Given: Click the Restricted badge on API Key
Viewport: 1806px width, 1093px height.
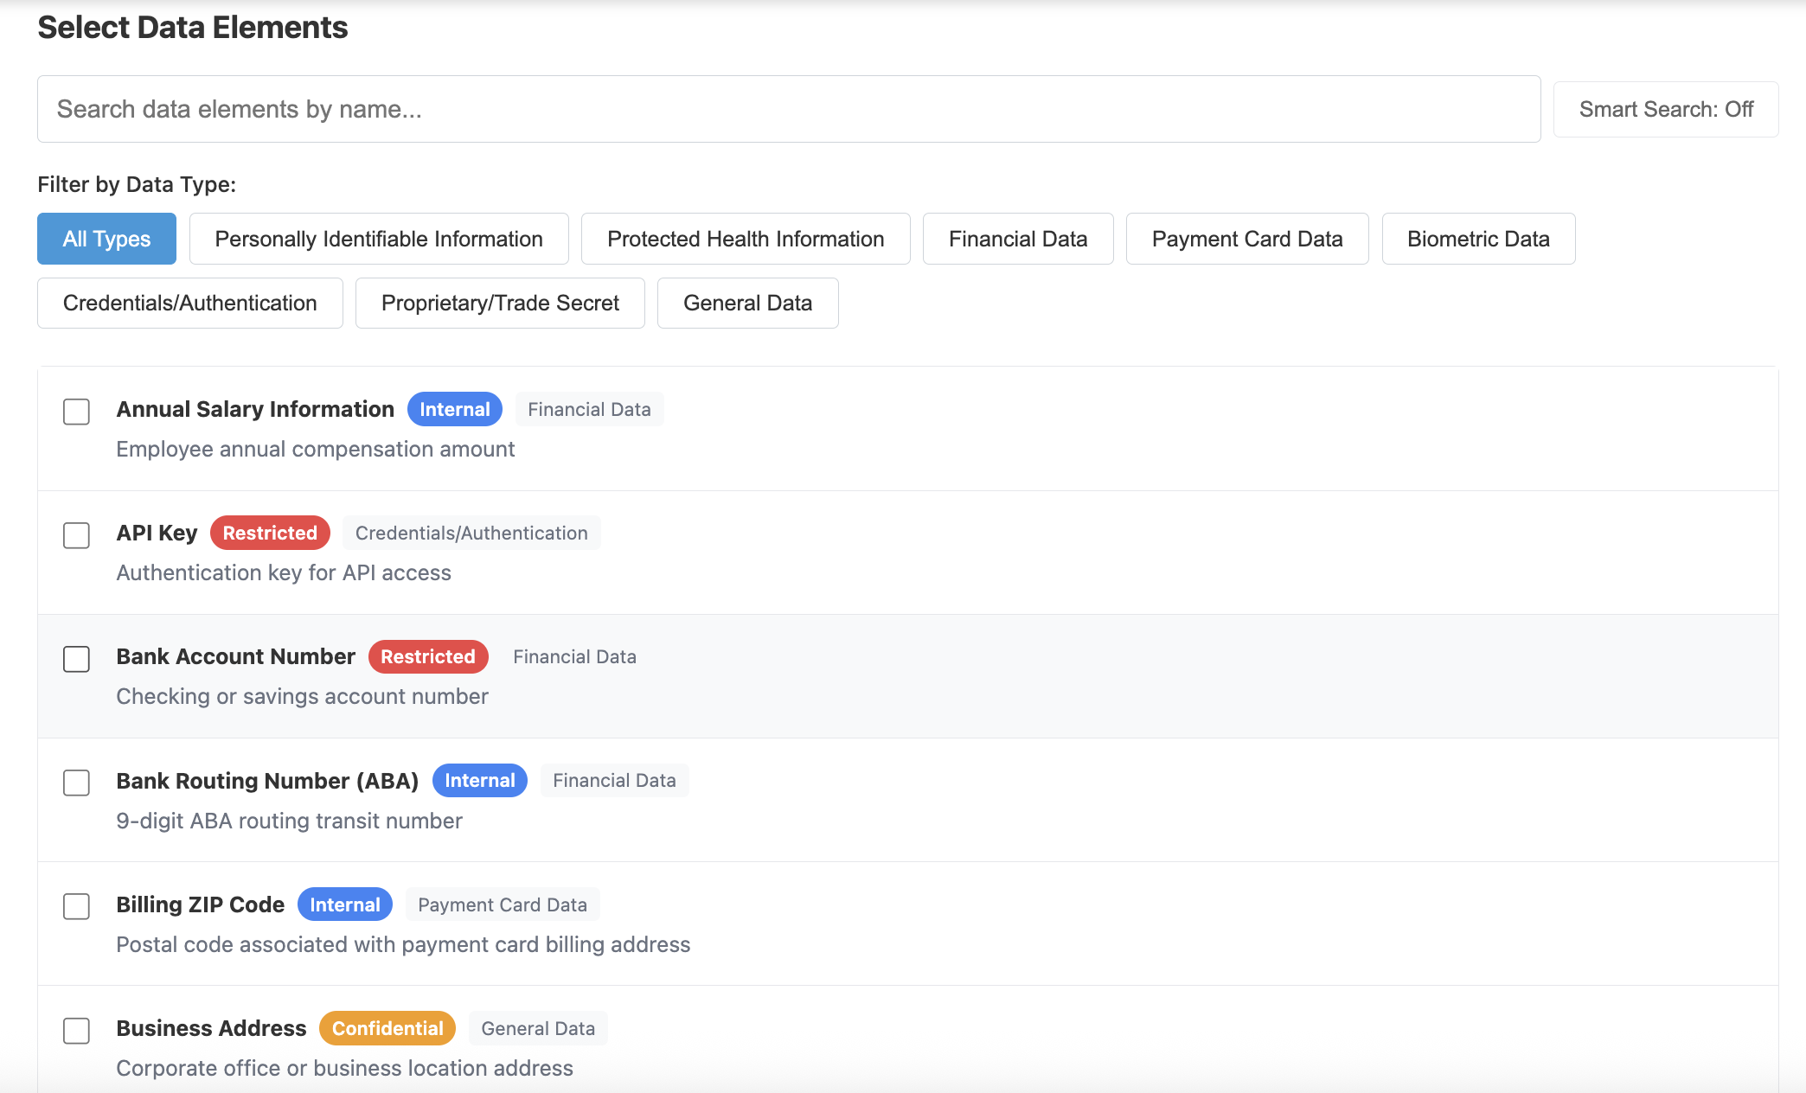Looking at the screenshot, I should tap(270, 533).
